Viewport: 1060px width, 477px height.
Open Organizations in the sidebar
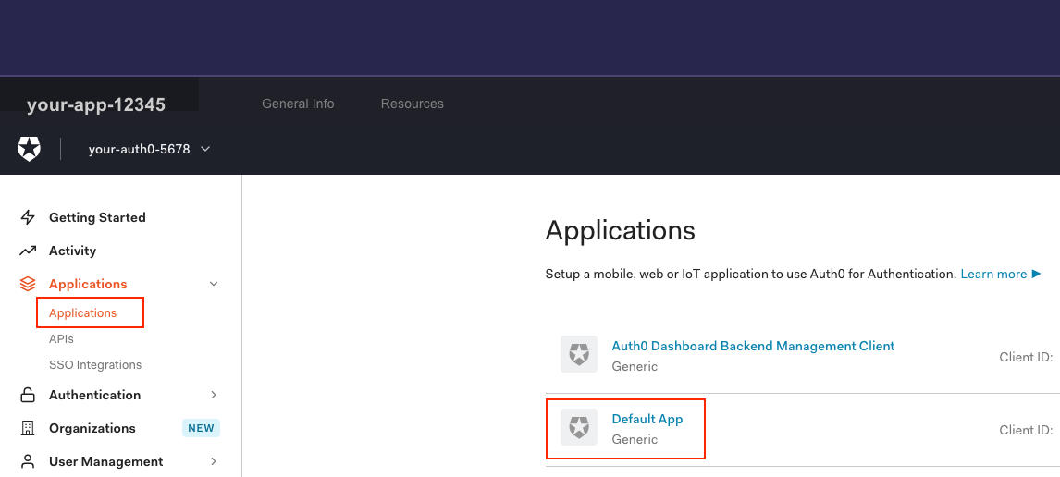point(92,428)
